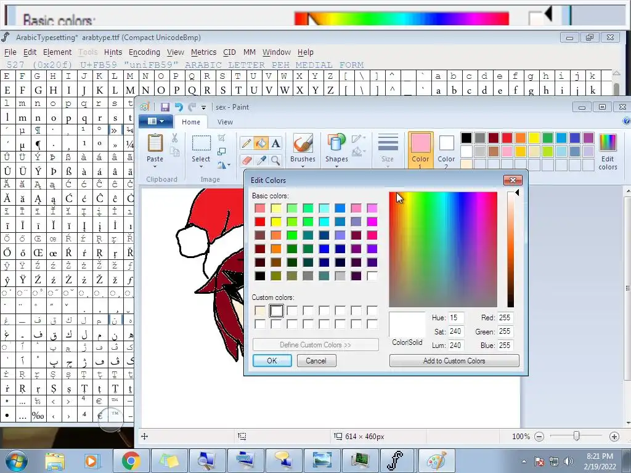Expand the Rotate or flip dropdown
Image resolution: width=631 pixels, height=473 pixels.
229,165
